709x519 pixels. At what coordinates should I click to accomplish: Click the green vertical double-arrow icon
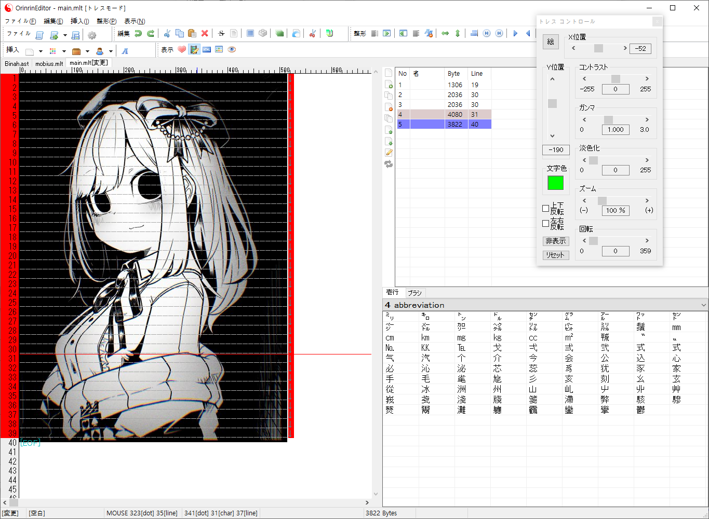(x=458, y=34)
